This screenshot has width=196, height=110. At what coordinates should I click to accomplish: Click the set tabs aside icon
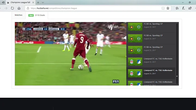(3, 2)
